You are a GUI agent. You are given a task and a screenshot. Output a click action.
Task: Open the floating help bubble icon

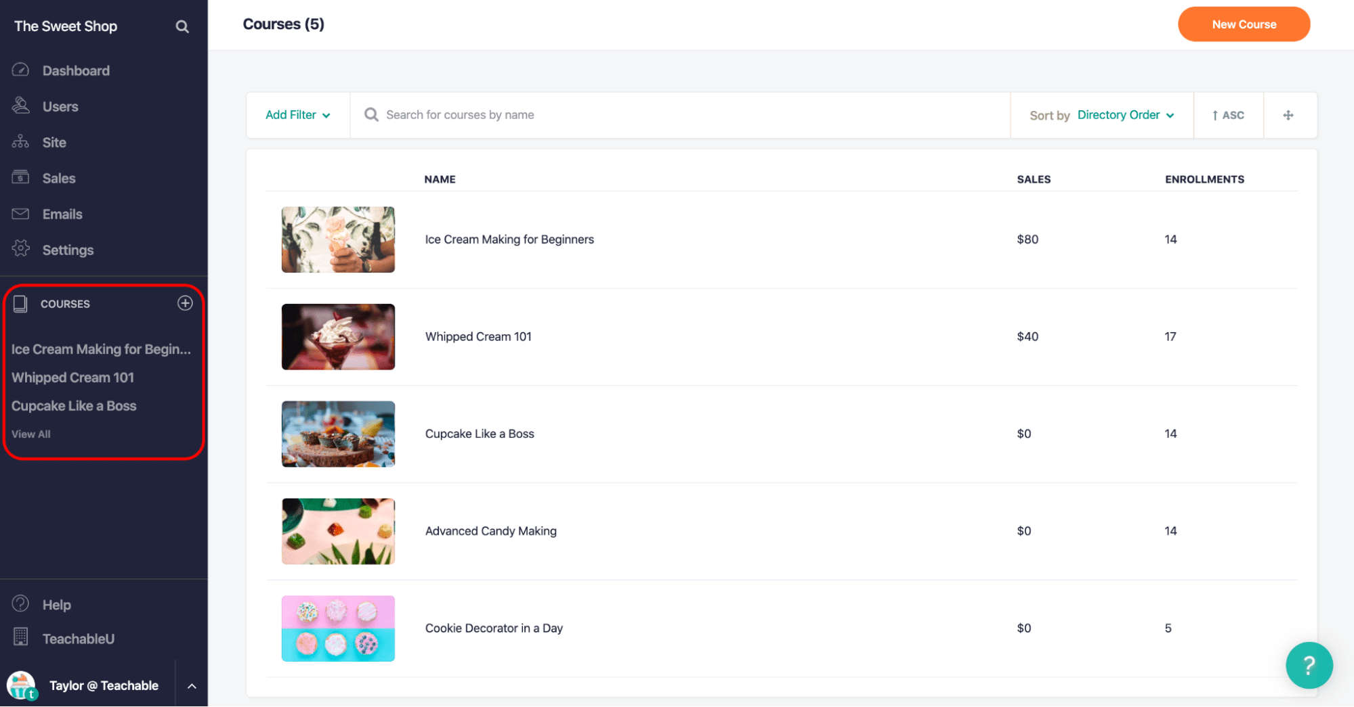click(x=1309, y=665)
